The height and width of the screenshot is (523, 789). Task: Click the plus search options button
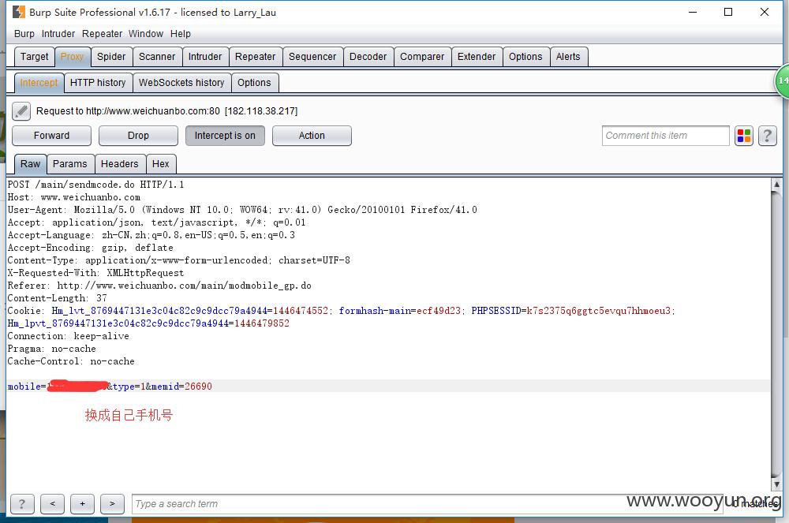[x=83, y=504]
